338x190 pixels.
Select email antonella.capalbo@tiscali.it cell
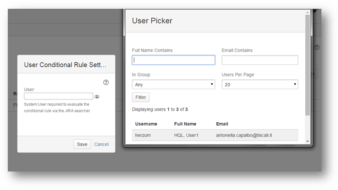[x=244, y=135]
